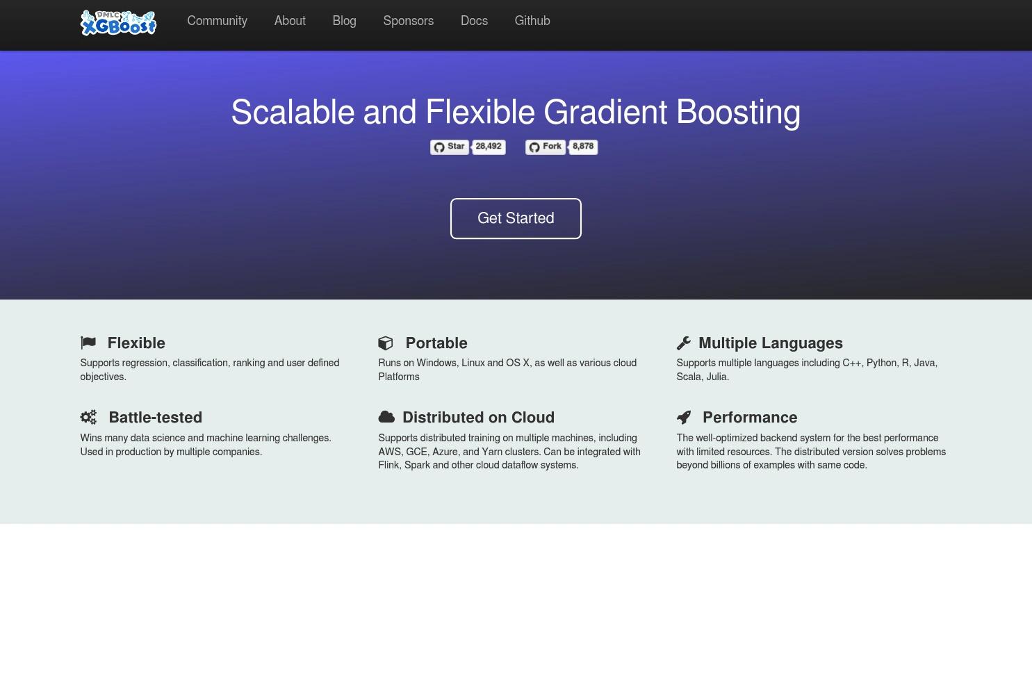The height and width of the screenshot is (688, 1032).
Task: Click the GitHub Star button
Action: click(x=450, y=147)
